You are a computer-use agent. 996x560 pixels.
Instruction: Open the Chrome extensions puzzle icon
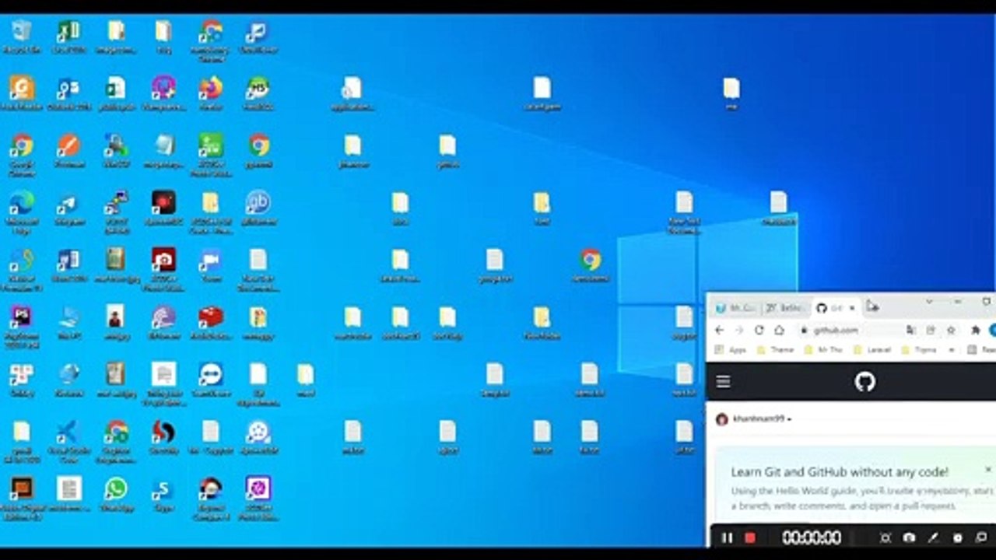point(975,330)
